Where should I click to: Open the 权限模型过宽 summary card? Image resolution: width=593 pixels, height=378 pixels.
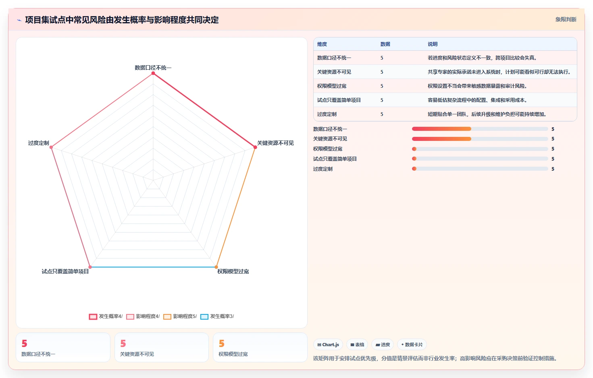pos(260,347)
